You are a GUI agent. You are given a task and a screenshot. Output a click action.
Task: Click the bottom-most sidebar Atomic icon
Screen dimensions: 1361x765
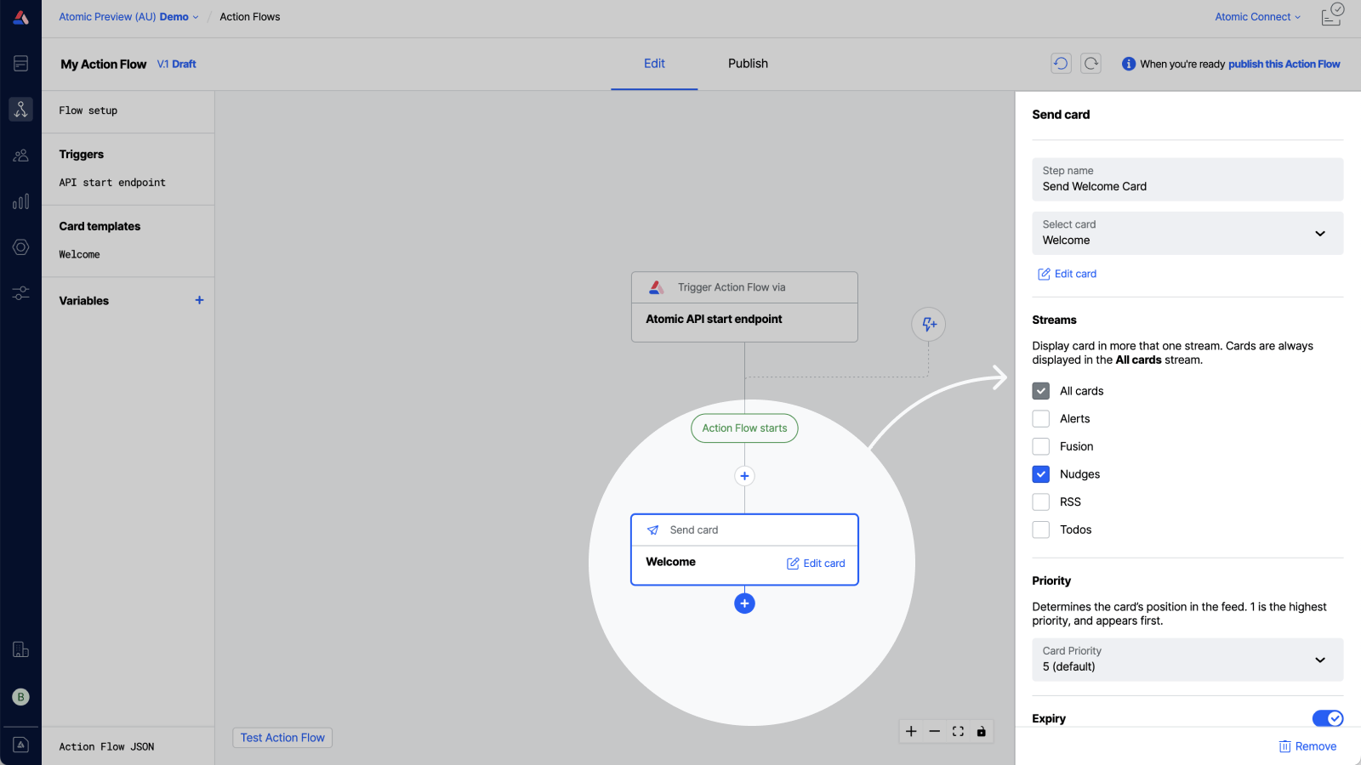[20, 745]
